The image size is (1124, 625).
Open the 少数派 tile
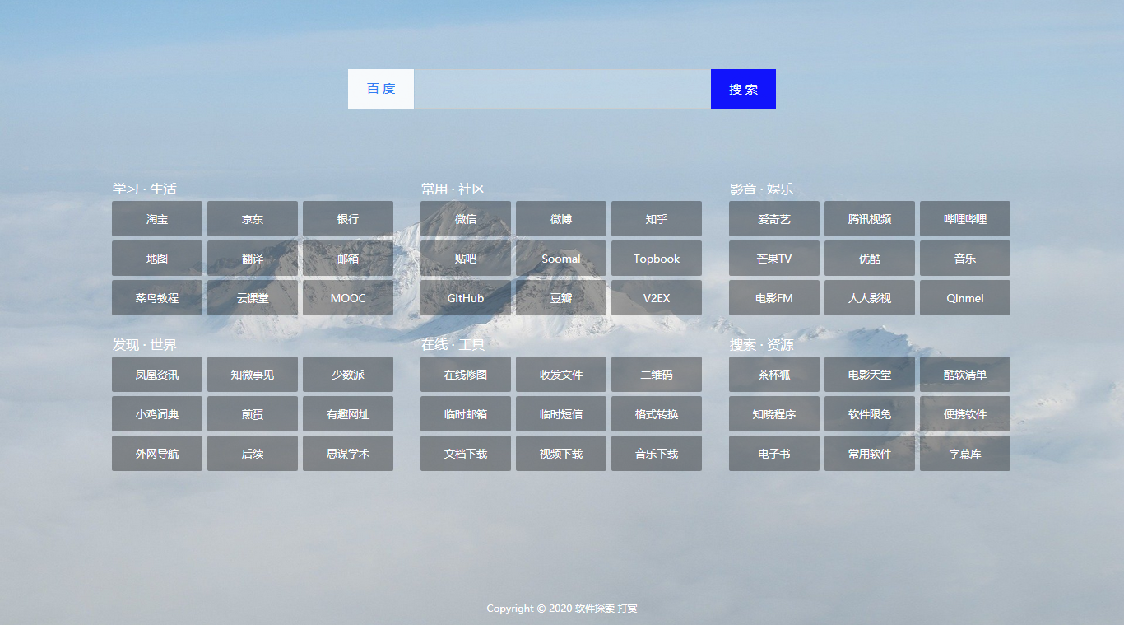coord(348,375)
